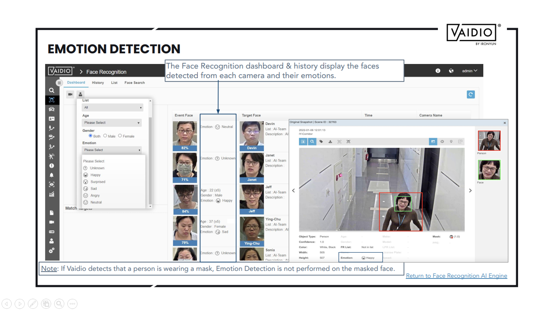Click the play video icon in snapshot

(x=442, y=142)
